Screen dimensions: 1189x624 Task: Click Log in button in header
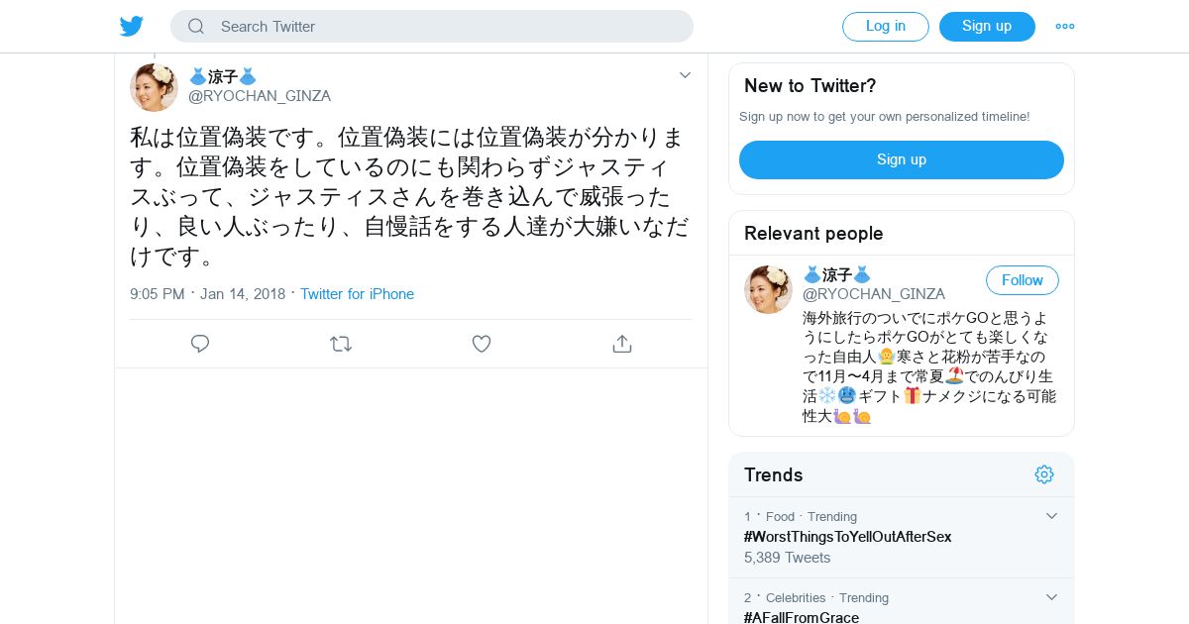pos(886,27)
